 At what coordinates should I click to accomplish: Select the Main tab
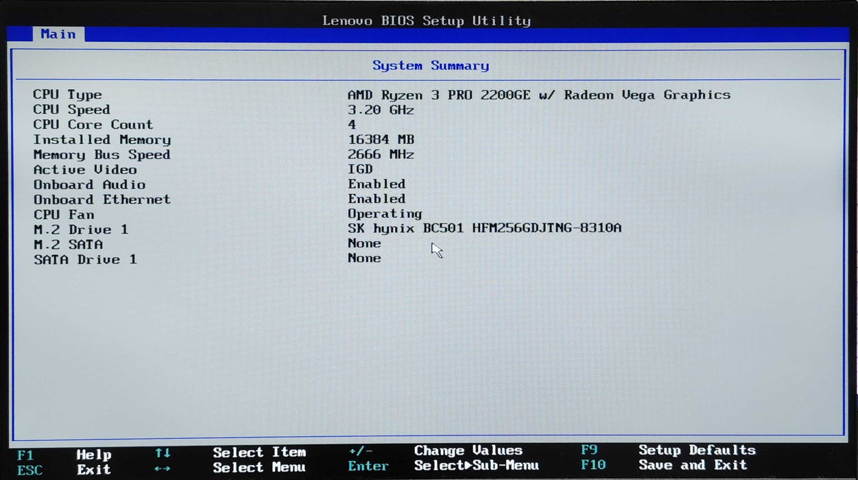click(x=58, y=34)
